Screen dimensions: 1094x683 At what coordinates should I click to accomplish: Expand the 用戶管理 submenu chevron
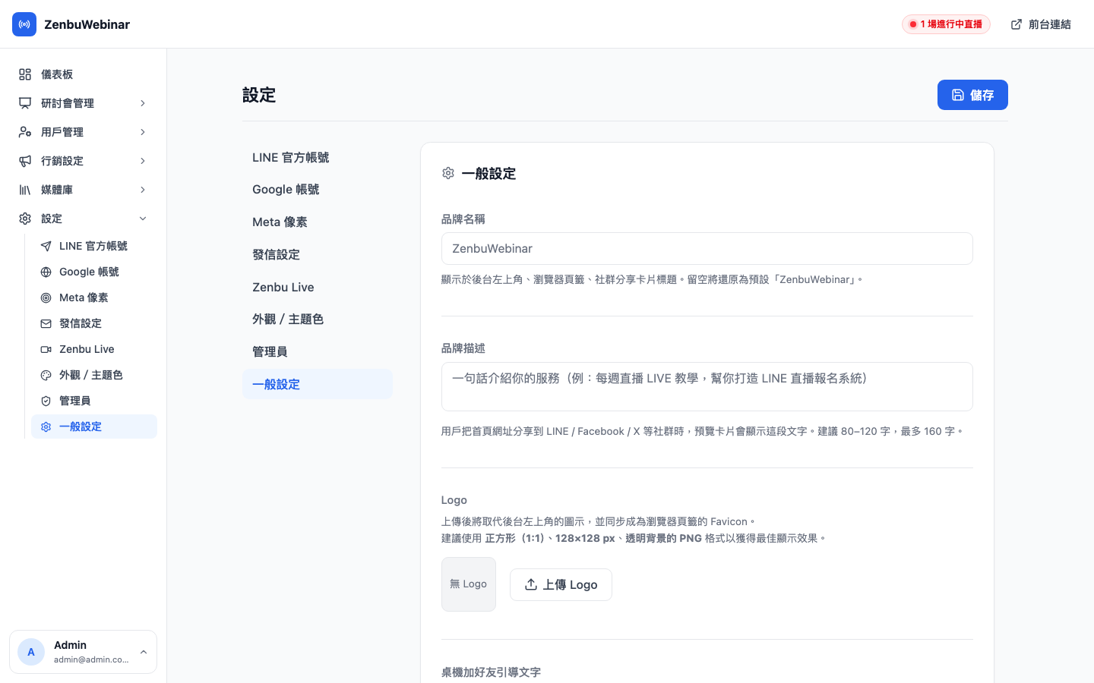pos(142,132)
